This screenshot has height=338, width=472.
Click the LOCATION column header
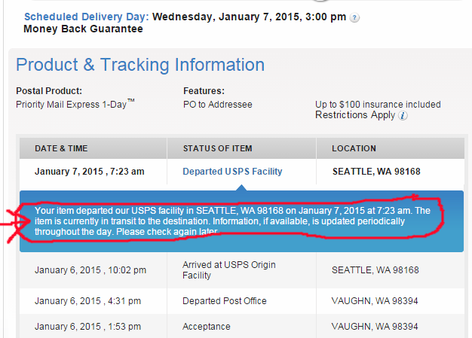[354, 148]
